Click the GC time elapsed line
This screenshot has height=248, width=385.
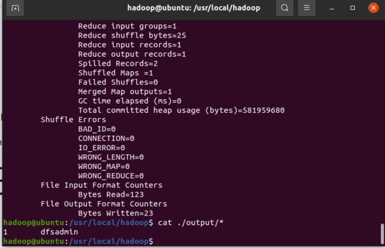(x=130, y=101)
